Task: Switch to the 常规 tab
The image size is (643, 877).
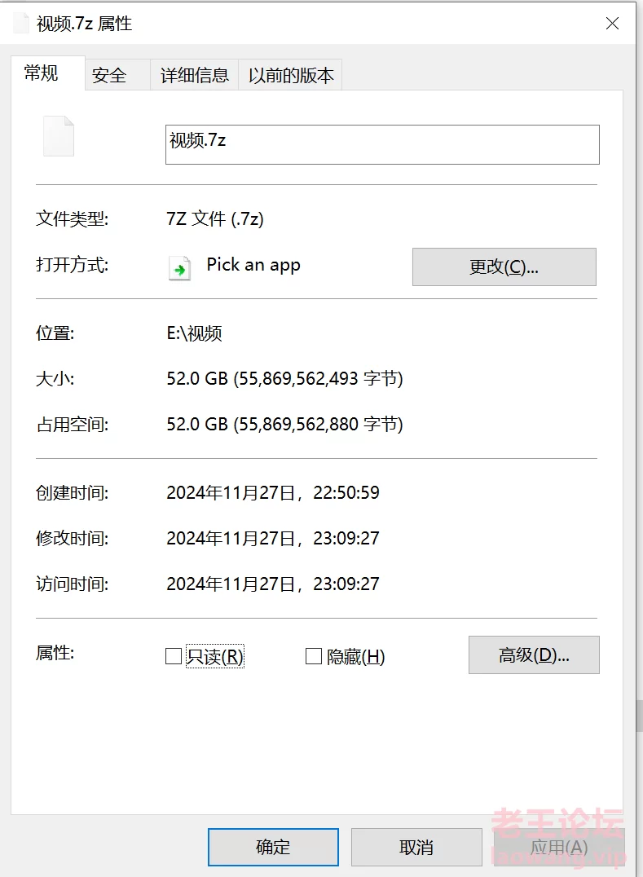Action: [x=42, y=73]
